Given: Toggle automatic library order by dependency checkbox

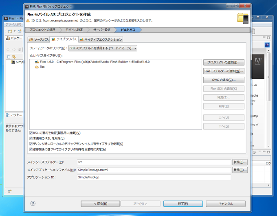Looking at the screenshot, I should point(31,149).
